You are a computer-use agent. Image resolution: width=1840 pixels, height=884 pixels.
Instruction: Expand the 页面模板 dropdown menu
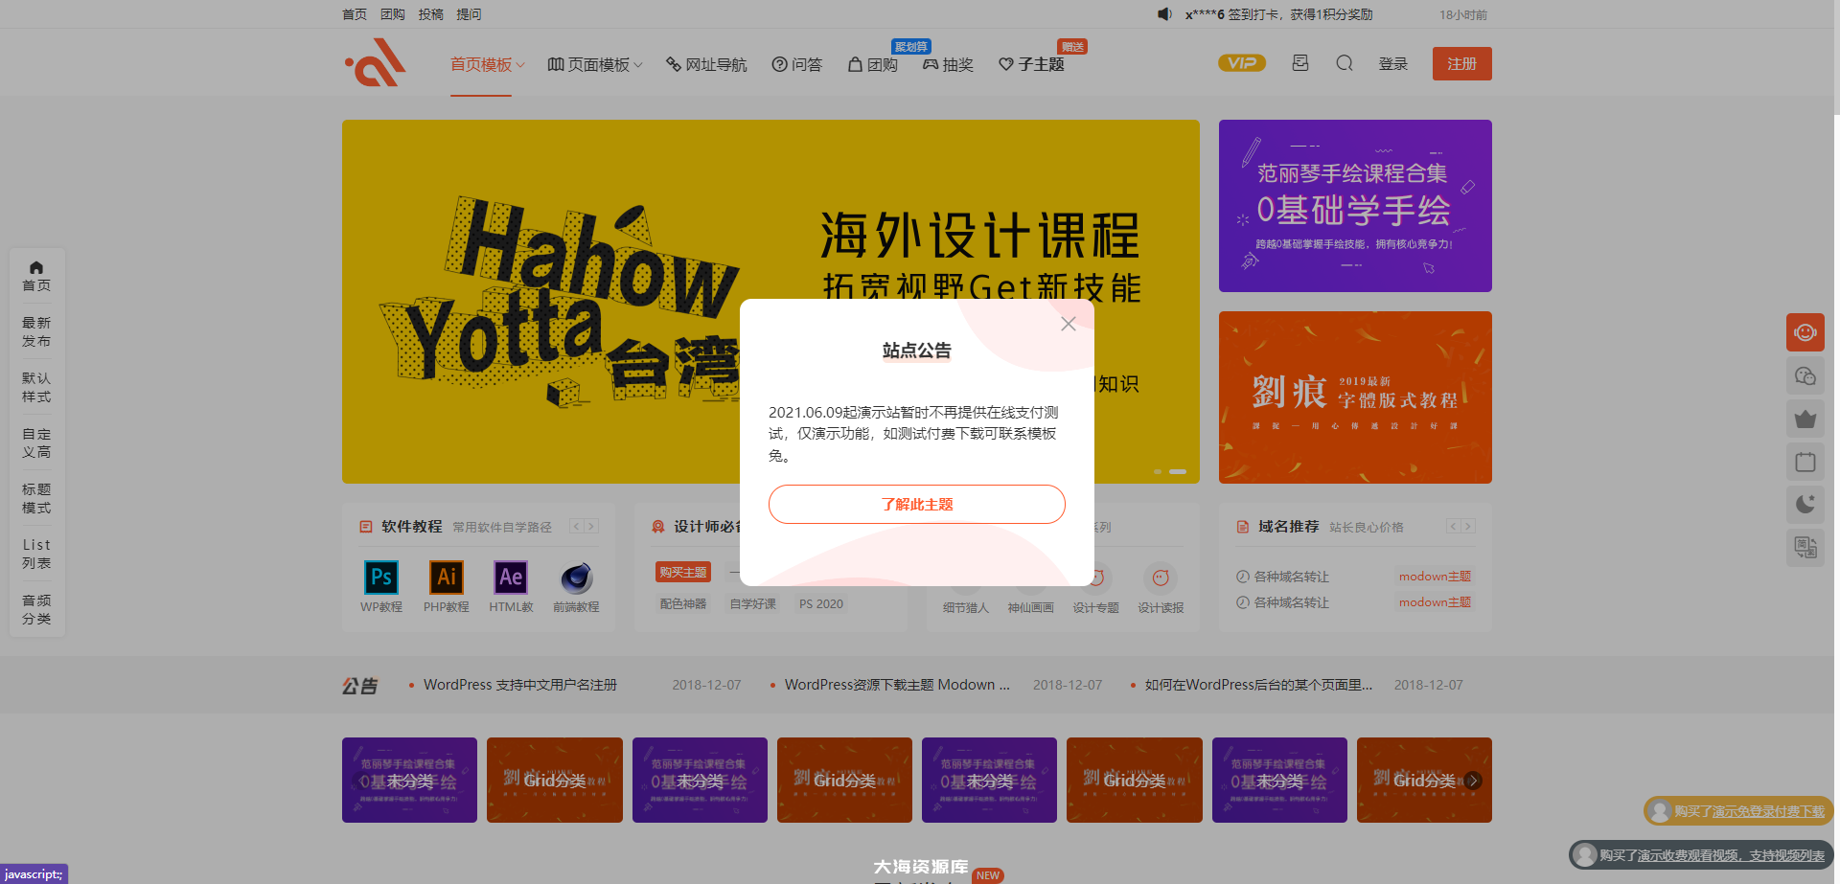595,64
